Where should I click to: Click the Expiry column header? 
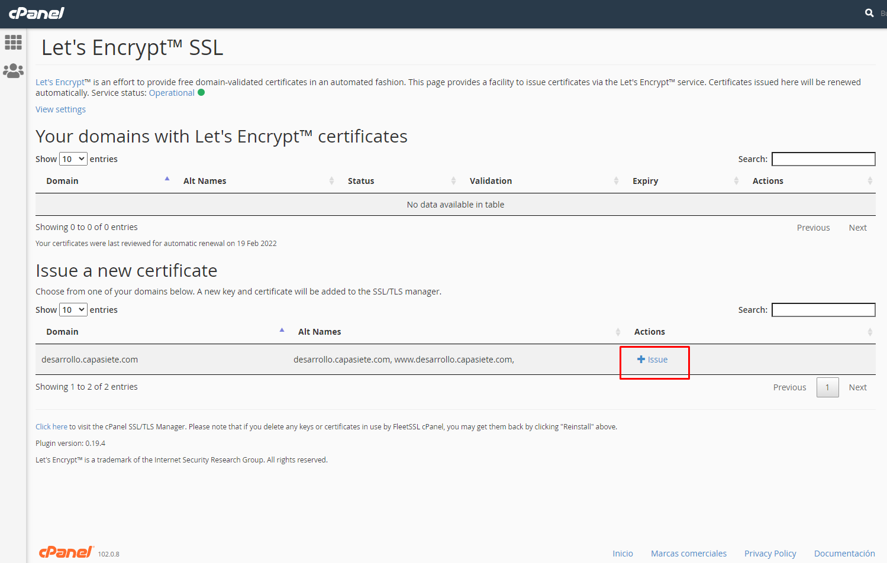tap(645, 181)
